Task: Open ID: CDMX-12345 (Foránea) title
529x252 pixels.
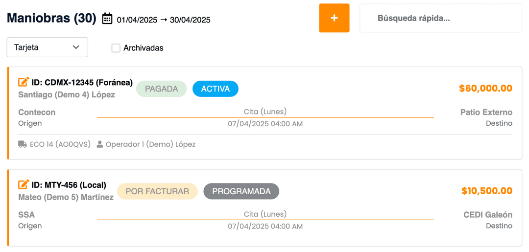Action: tap(82, 82)
